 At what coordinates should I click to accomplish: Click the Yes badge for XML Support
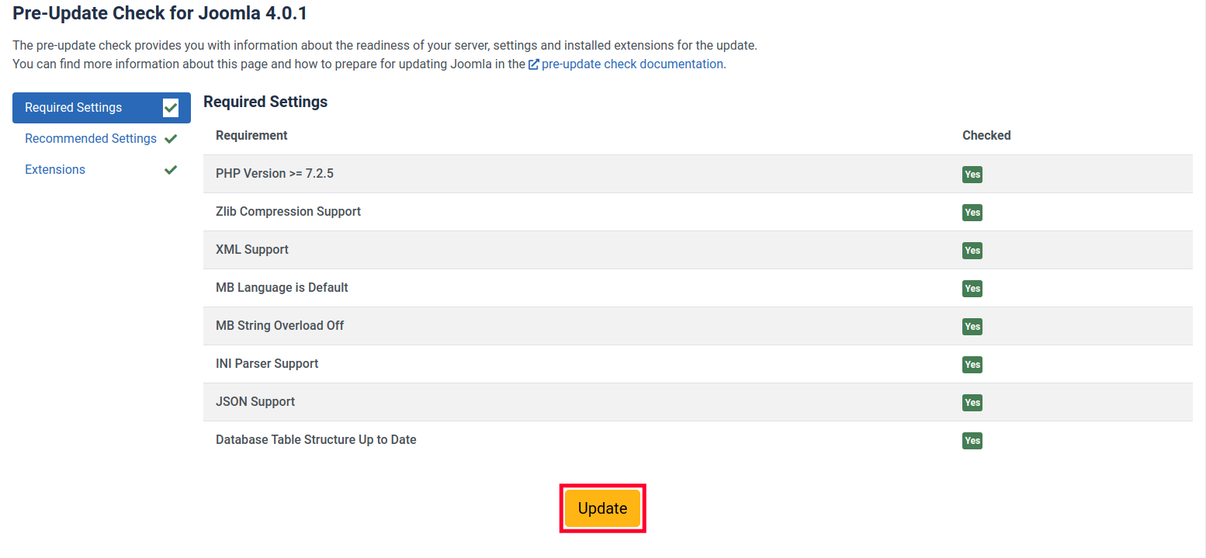pyautogui.click(x=972, y=251)
